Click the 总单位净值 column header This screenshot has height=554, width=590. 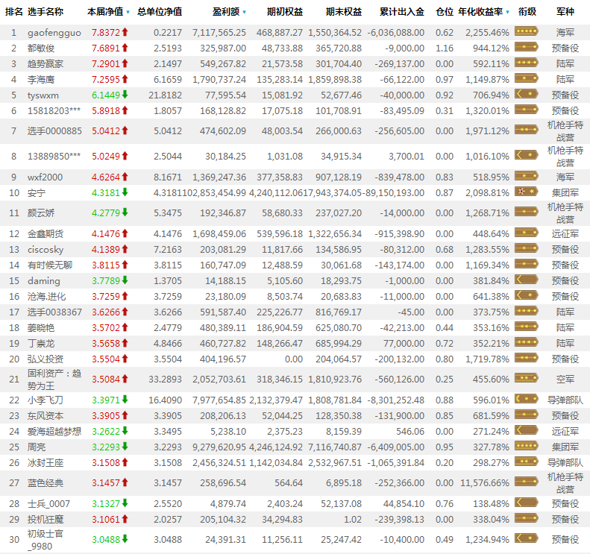[x=160, y=12]
